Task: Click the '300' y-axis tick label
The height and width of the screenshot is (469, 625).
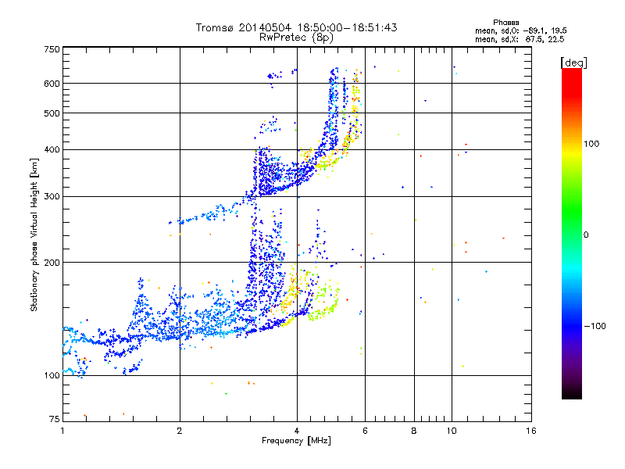Action: pyautogui.click(x=52, y=197)
